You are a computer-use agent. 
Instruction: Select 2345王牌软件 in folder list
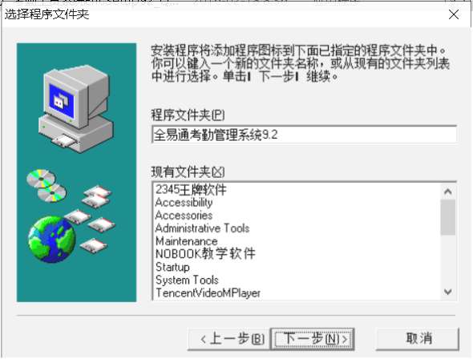[x=191, y=190]
